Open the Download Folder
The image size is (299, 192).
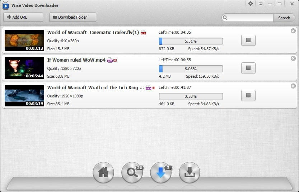coord(73,17)
